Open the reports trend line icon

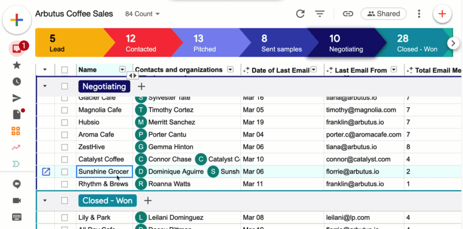16,147
